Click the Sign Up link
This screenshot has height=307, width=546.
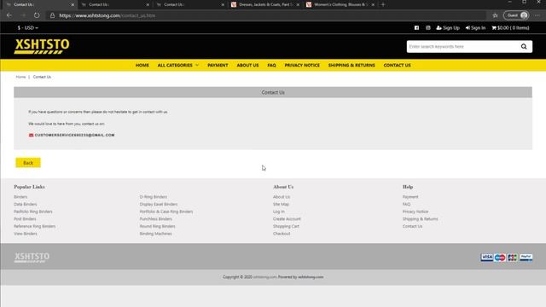(448, 28)
